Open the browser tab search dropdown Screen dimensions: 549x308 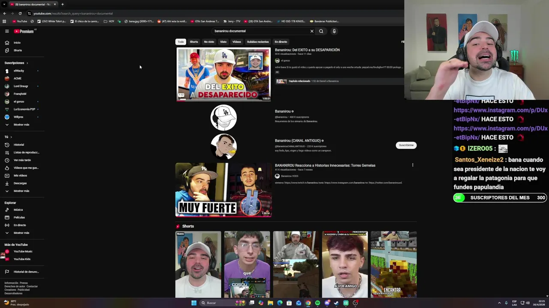pyautogui.click(x=5, y=4)
